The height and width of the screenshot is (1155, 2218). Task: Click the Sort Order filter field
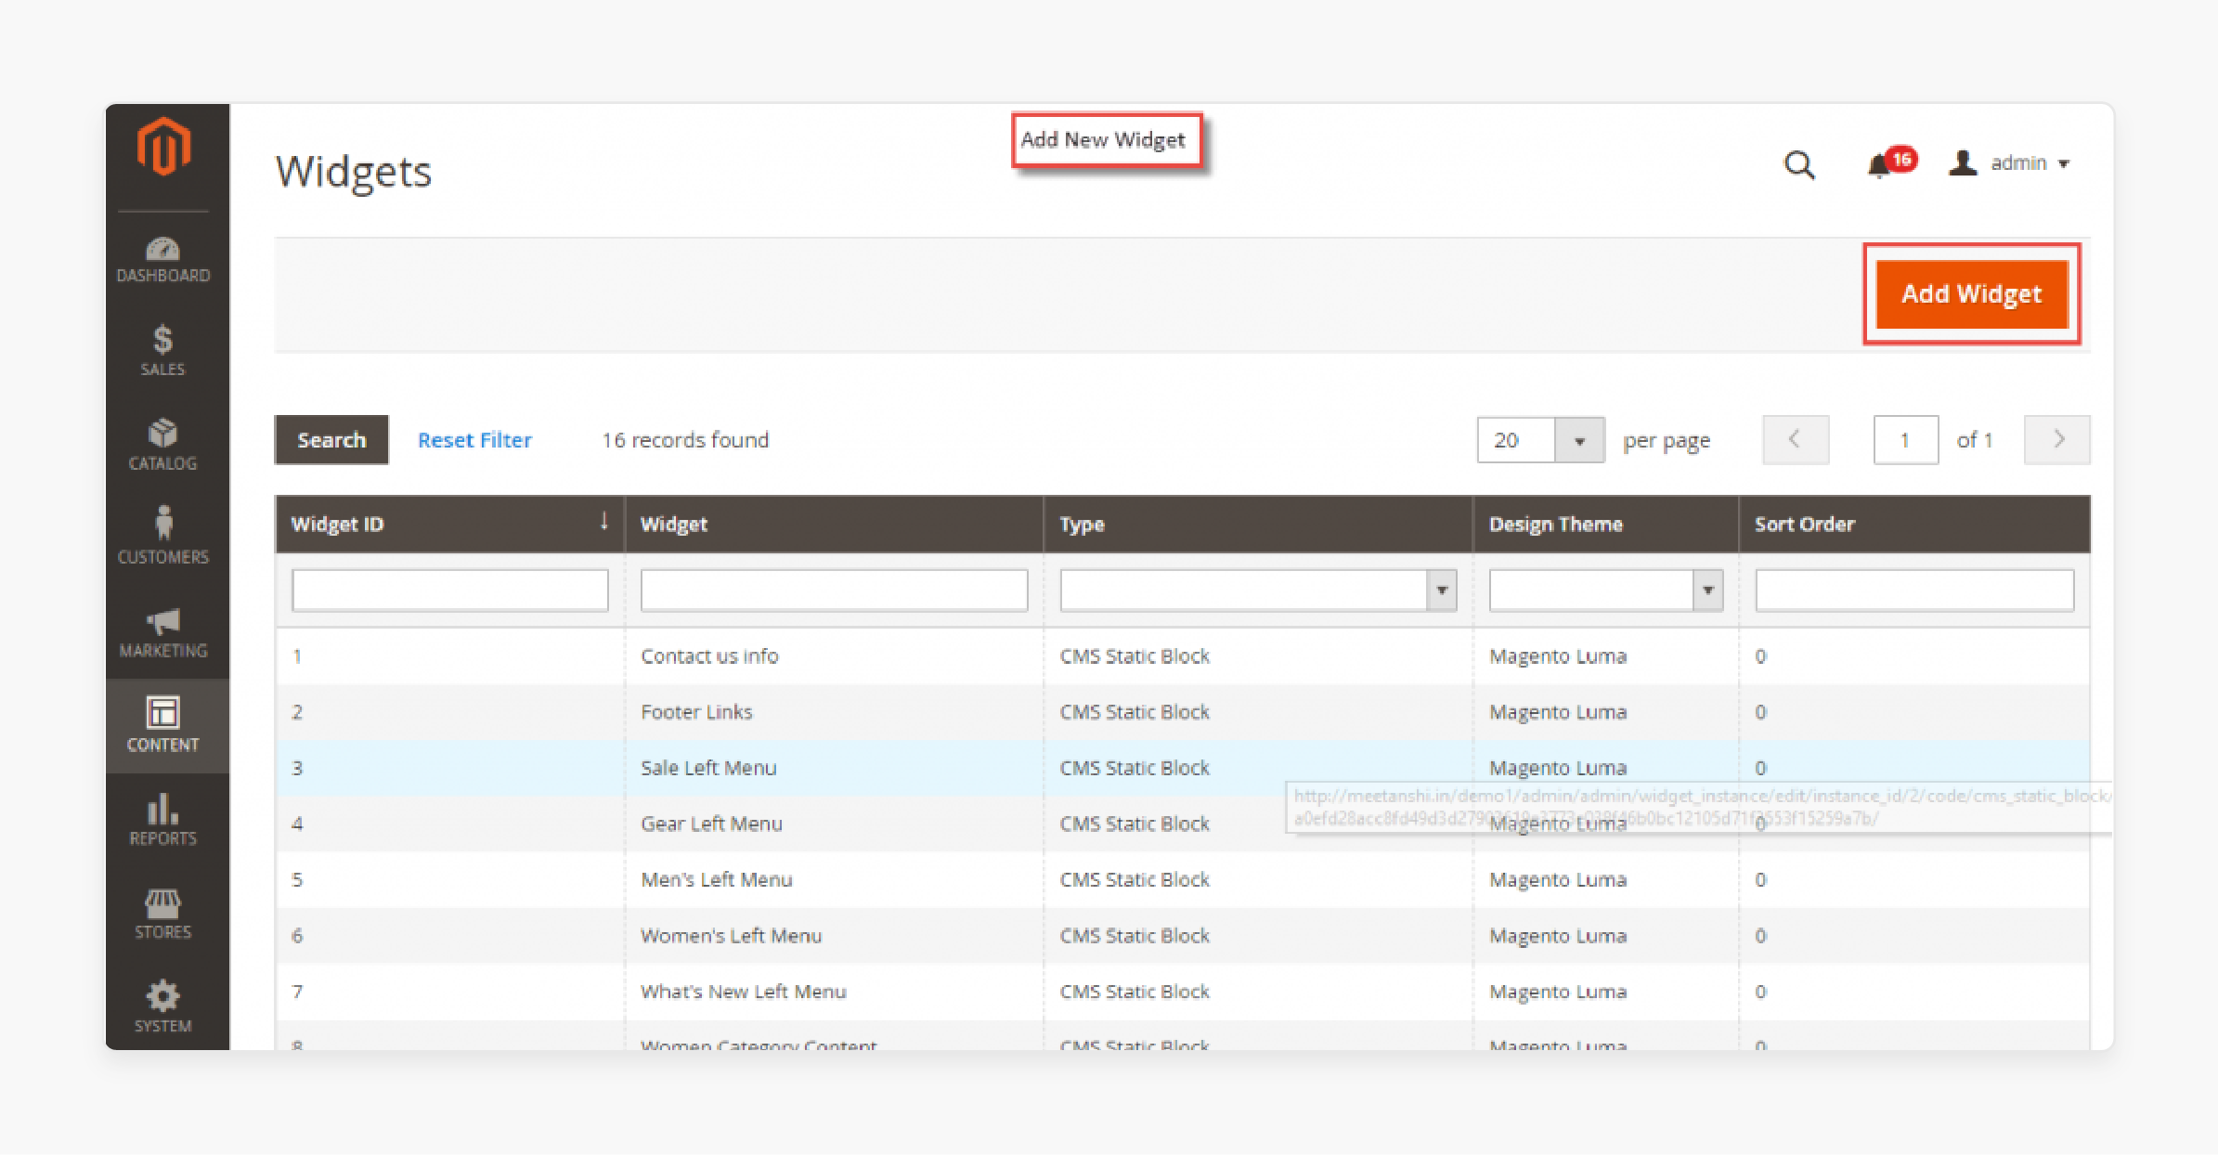point(1914,590)
